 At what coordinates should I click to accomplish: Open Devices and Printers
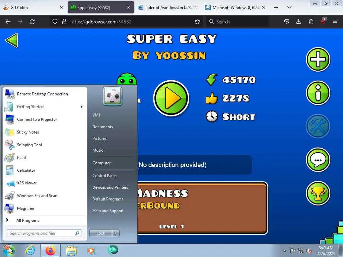[x=110, y=187]
